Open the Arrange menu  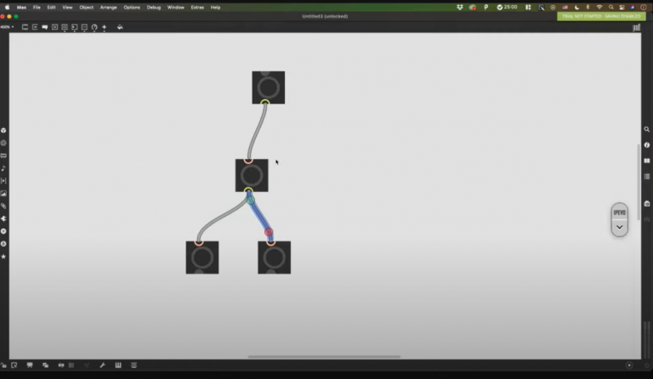pyautogui.click(x=109, y=7)
